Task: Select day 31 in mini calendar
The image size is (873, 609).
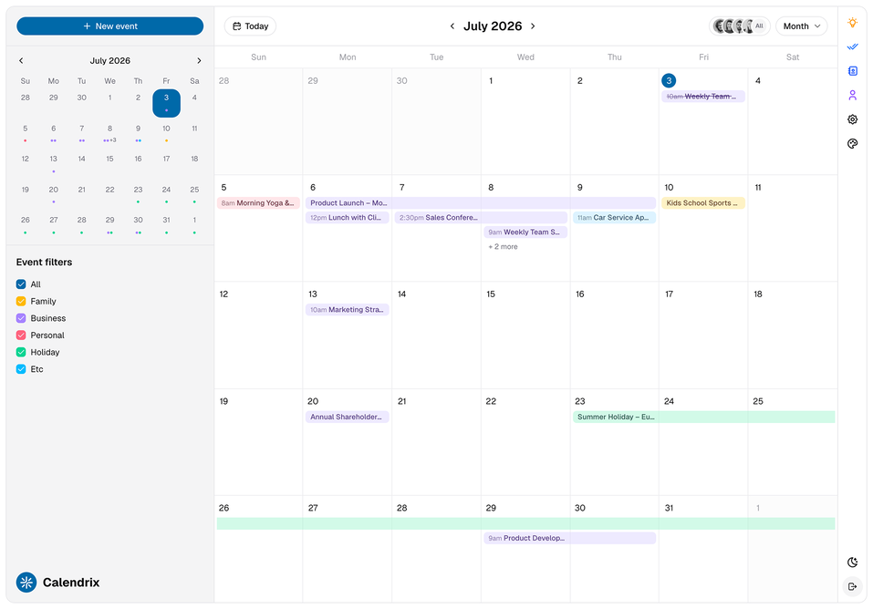Action: tap(166, 225)
